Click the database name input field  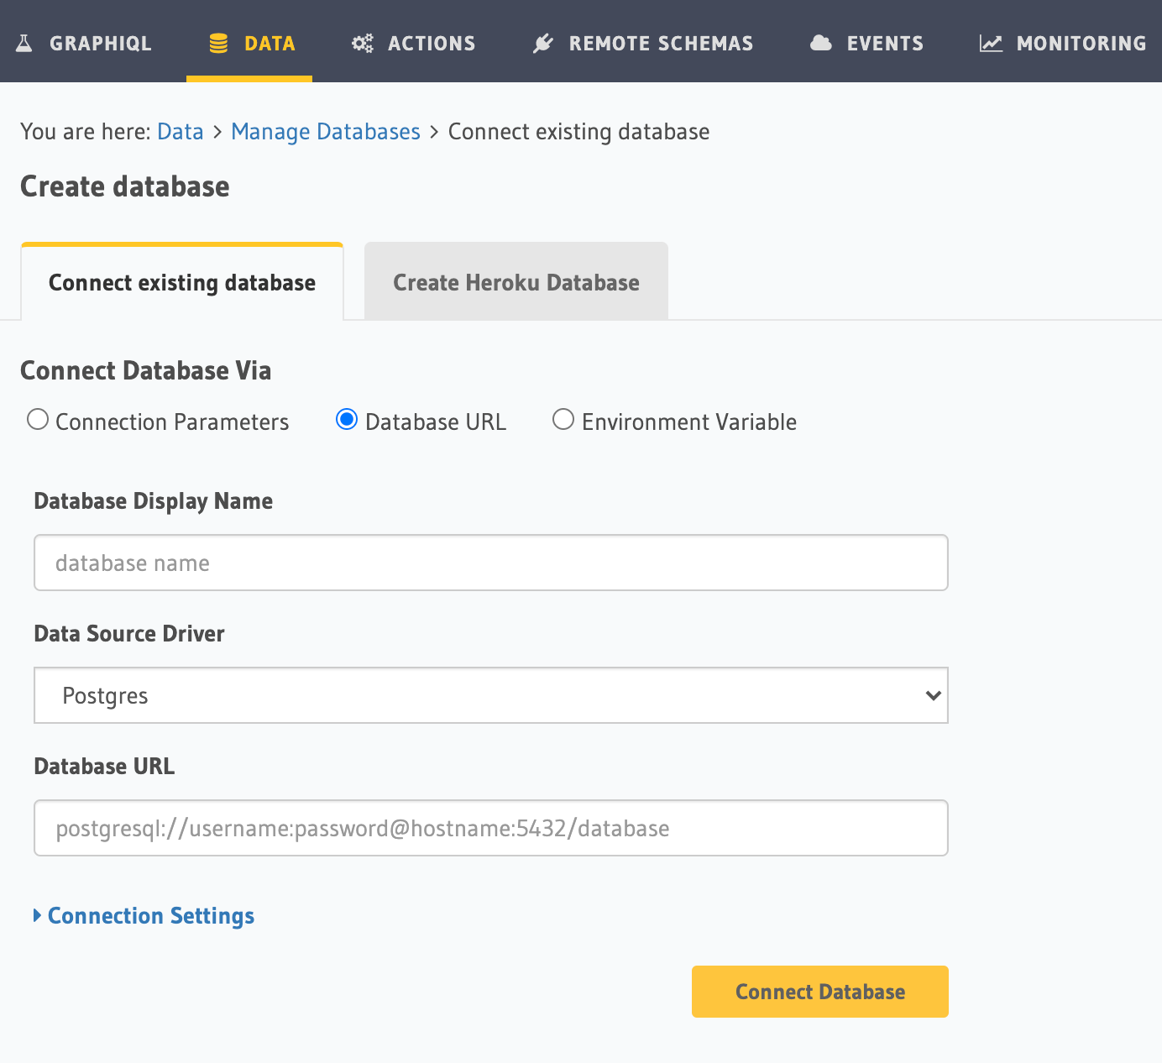pyautogui.click(x=491, y=563)
